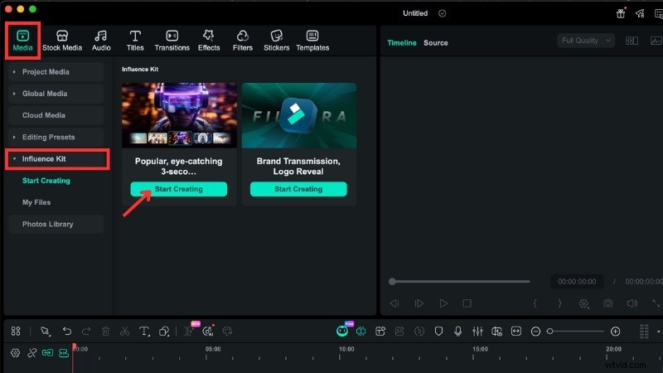
Task: Open the Effects tab
Action: 209,40
